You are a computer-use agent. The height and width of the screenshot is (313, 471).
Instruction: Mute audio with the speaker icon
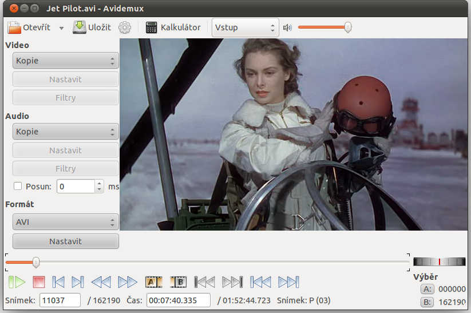click(287, 27)
